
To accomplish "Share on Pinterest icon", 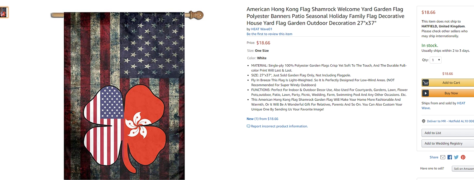I will coord(463,157).
